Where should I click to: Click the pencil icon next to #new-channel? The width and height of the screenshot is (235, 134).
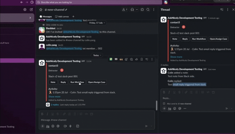(66, 10)
